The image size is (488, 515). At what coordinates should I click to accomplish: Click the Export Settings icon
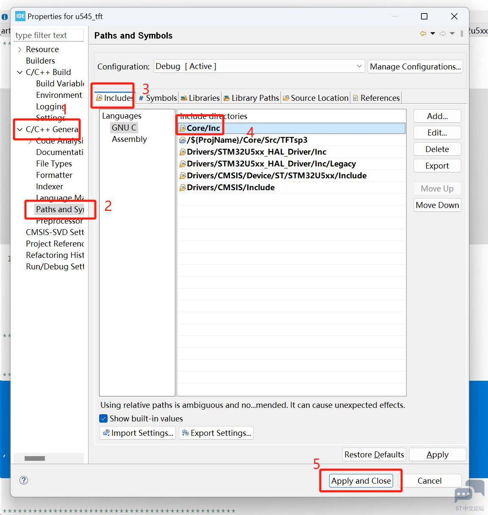click(186, 433)
